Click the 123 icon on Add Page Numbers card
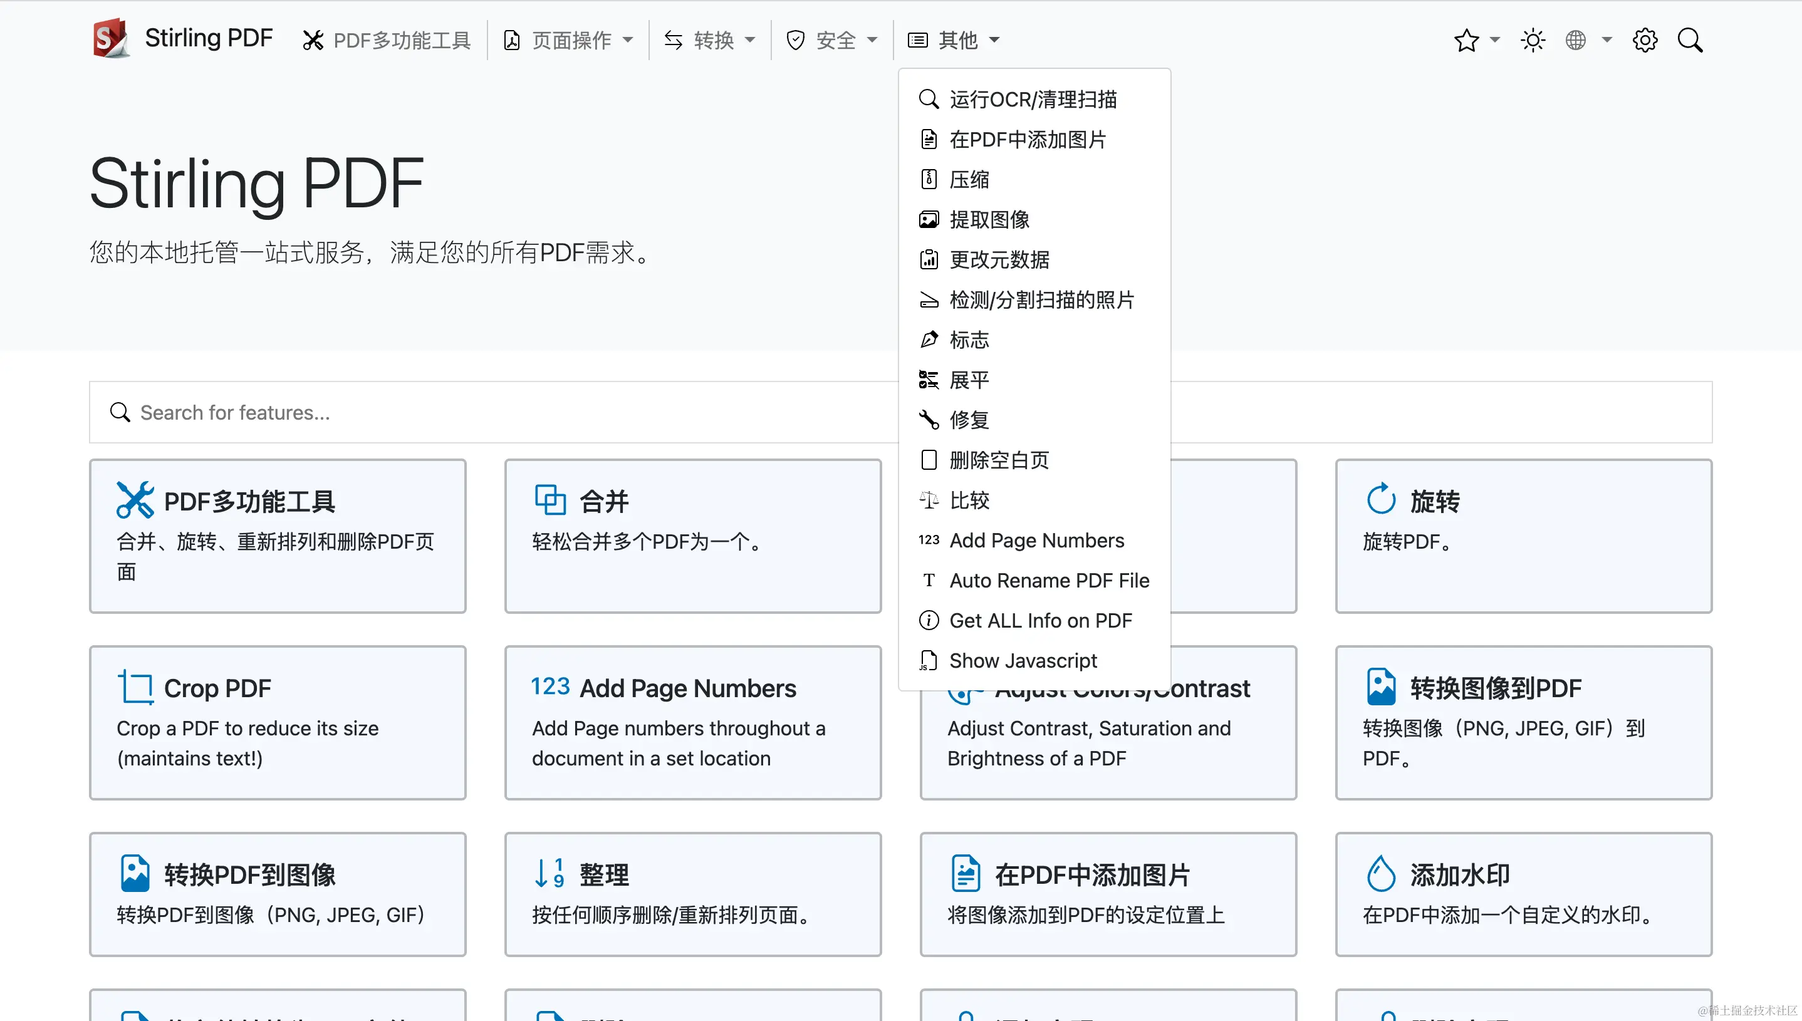This screenshot has width=1802, height=1021. 551,686
